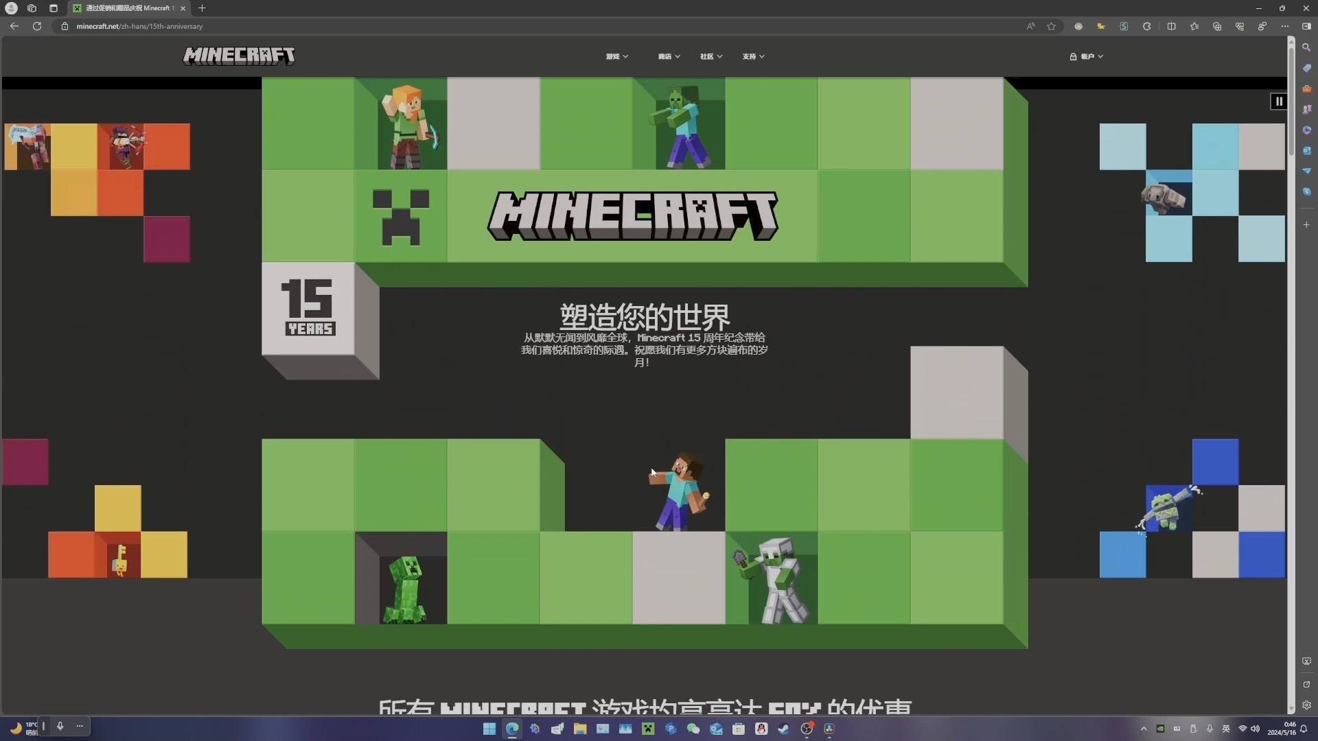Expand the 支持 (Support) navigation menu
Image resolution: width=1318 pixels, height=741 pixels.
[753, 56]
